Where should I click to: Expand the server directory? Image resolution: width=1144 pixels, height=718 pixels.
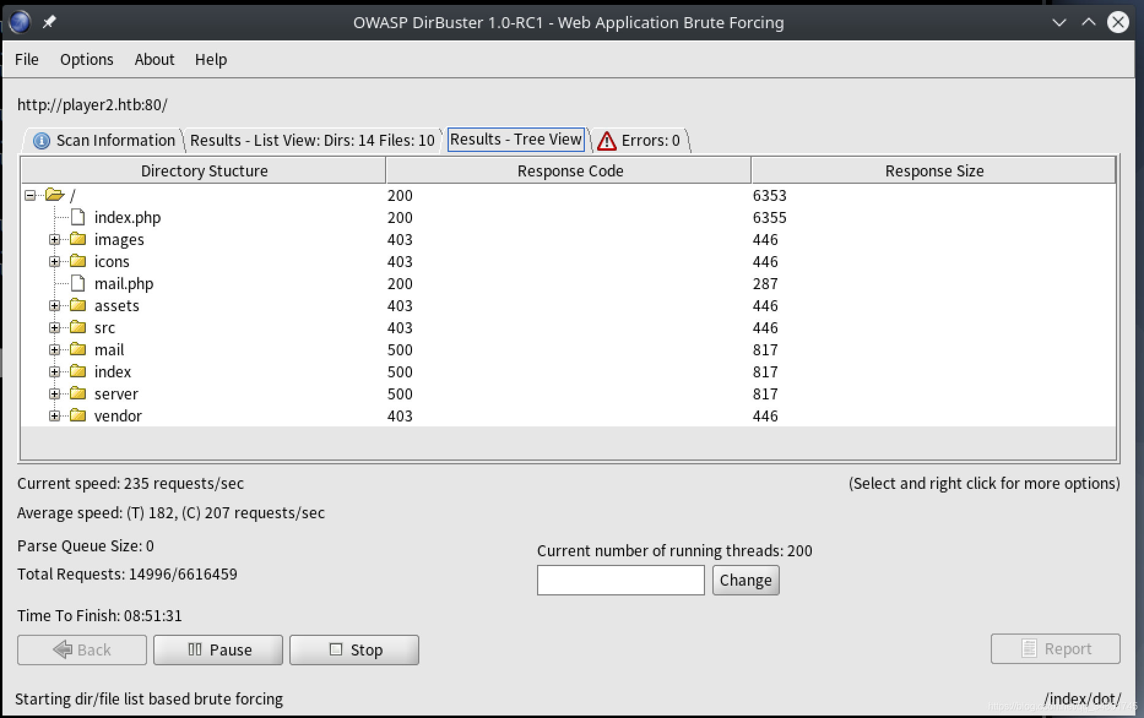tap(55, 394)
